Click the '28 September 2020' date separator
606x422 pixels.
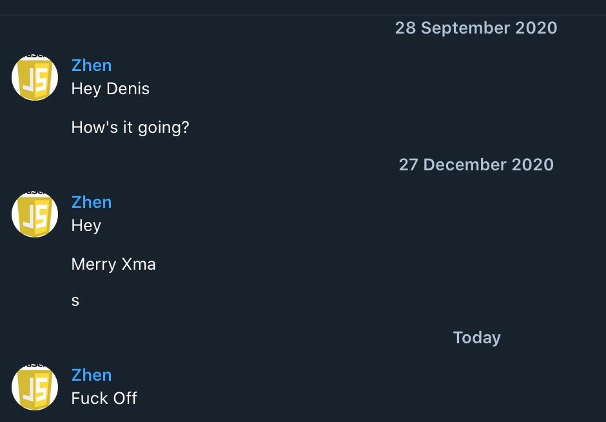tap(476, 28)
